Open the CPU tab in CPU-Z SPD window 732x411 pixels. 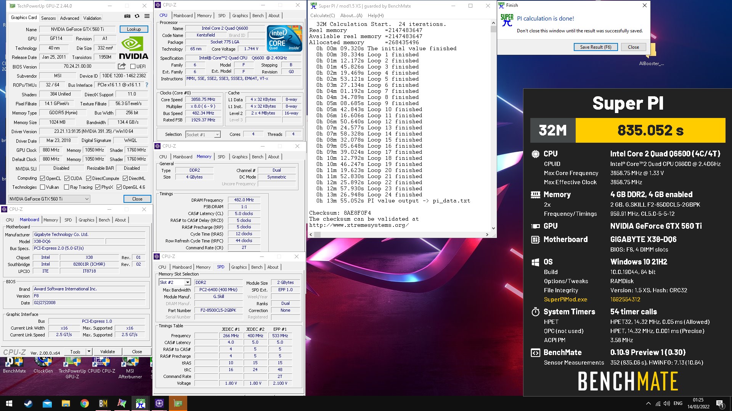pos(162,267)
